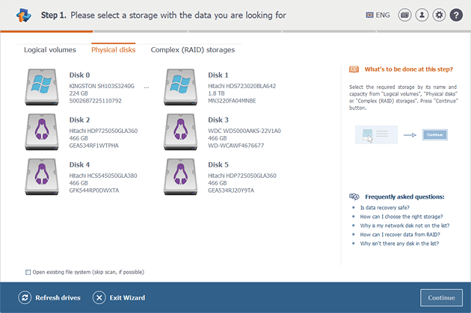This screenshot has height=313, width=471.
Task: Click the 224 GB capacity text
Action: click(x=78, y=93)
